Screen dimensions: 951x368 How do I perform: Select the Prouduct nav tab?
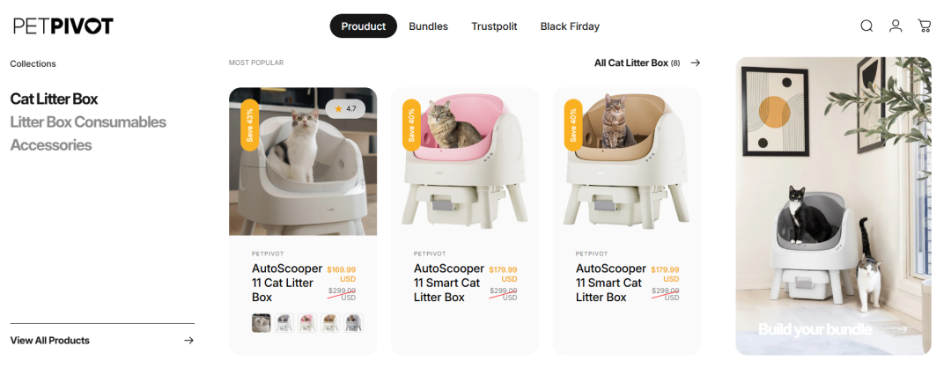click(x=364, y=26)
